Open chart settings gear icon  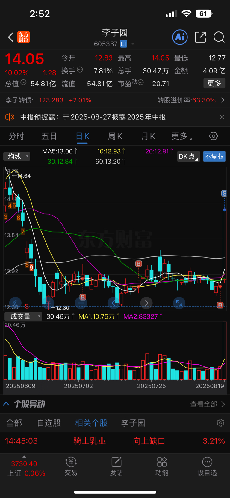click(214, 136)
